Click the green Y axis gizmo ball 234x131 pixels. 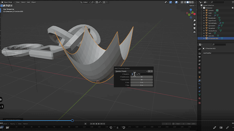click(x=193, y=12)
